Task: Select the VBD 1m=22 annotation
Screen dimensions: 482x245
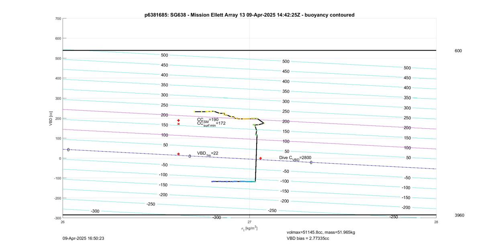Action: 208,154
